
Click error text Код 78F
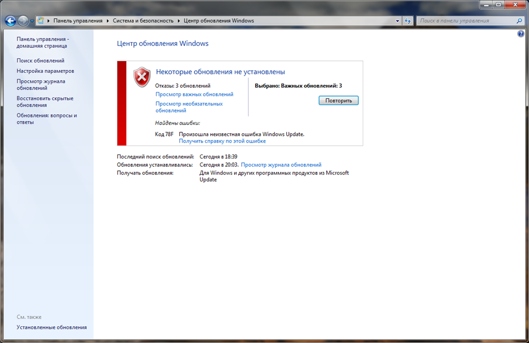click(x=164, y=134)
